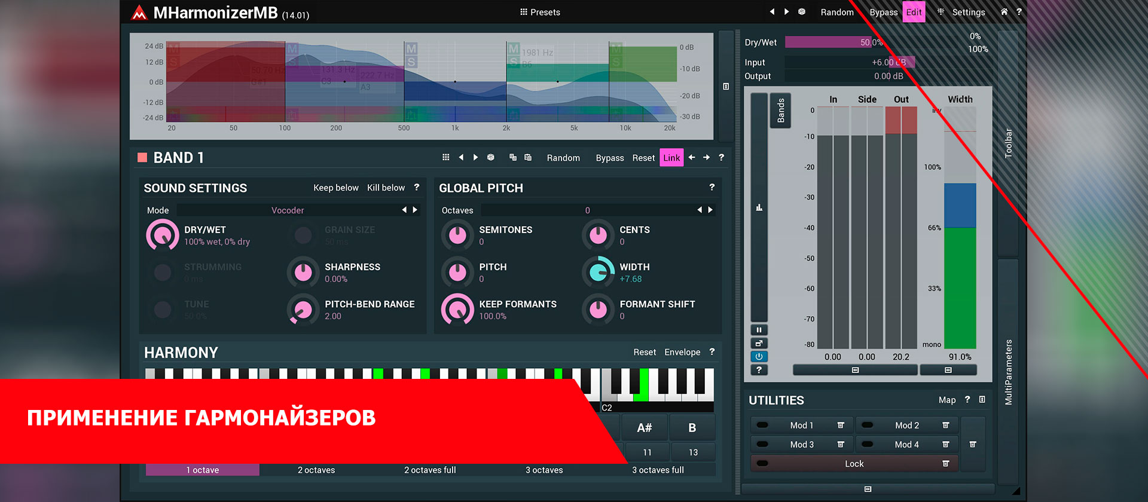Click the home icon in top bar
This screenshot has width=1148, height=502.
tap(1004, 12)
